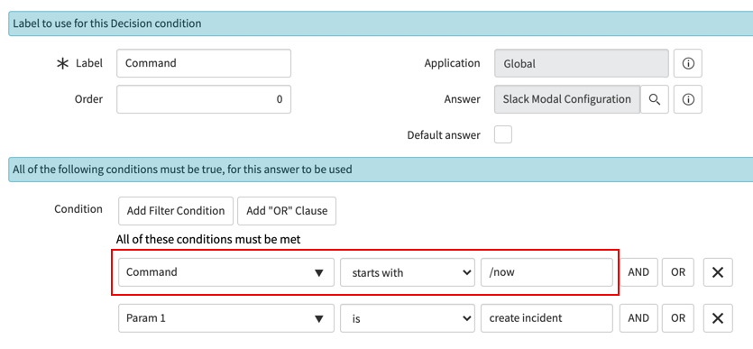Viewport: 753px width, 349px height.
Task: Edit the create incident value field
Action: click(546, 317)
